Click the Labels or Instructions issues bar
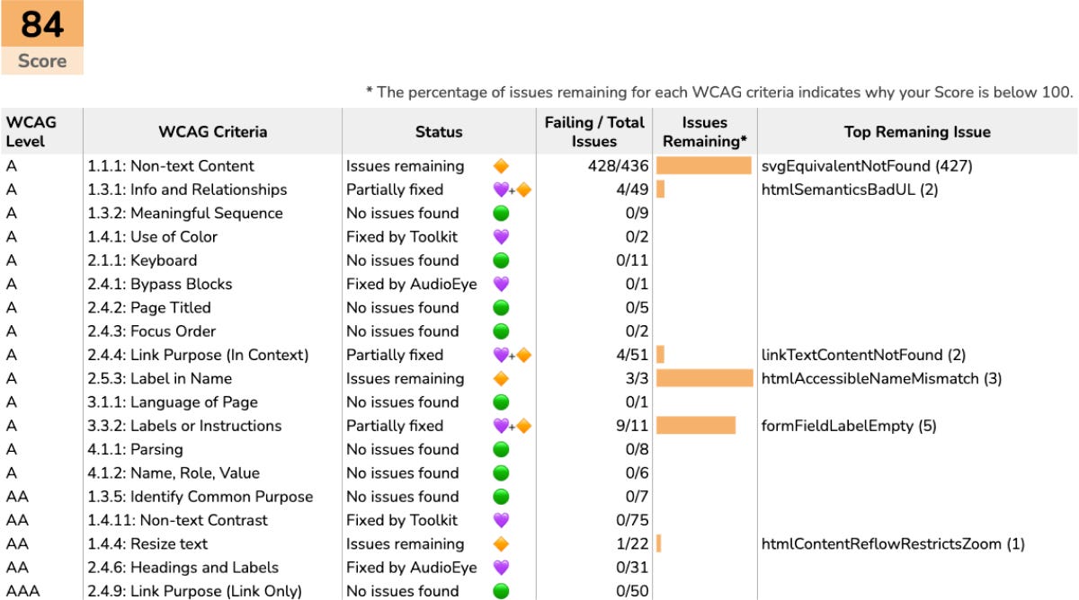The width and height of the screenshot is (1079, 600). point(696,426)
